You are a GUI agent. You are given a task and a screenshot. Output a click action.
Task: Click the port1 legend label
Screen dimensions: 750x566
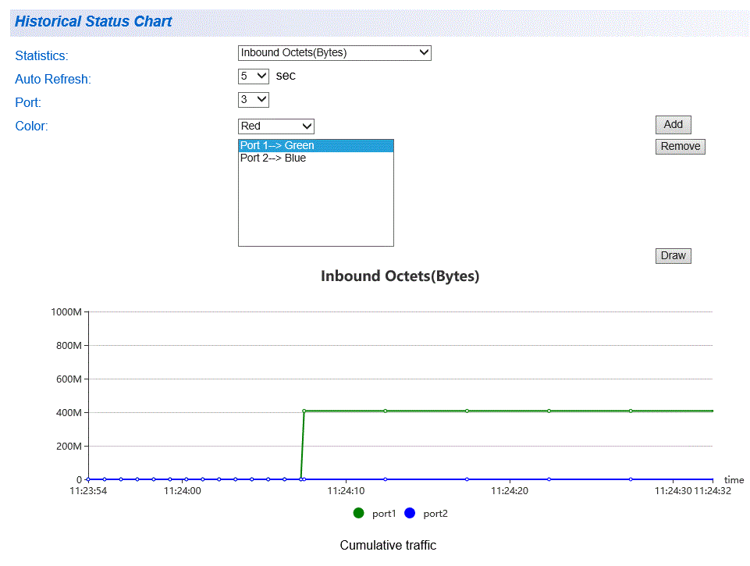[x=384, y=514]
